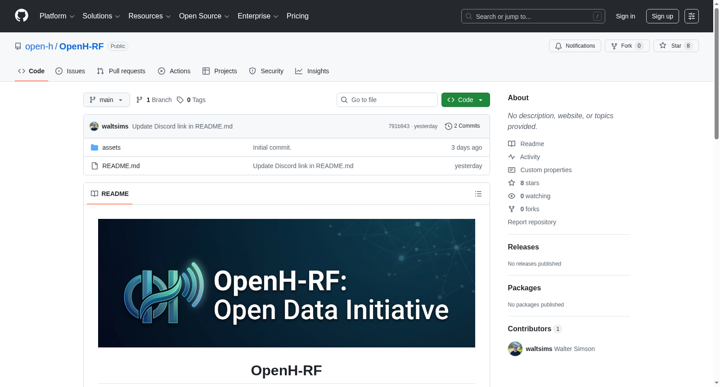The width and height of the screenshot is (720, 387).
Task: Click the Sign up button
Action: click(662, 16)
